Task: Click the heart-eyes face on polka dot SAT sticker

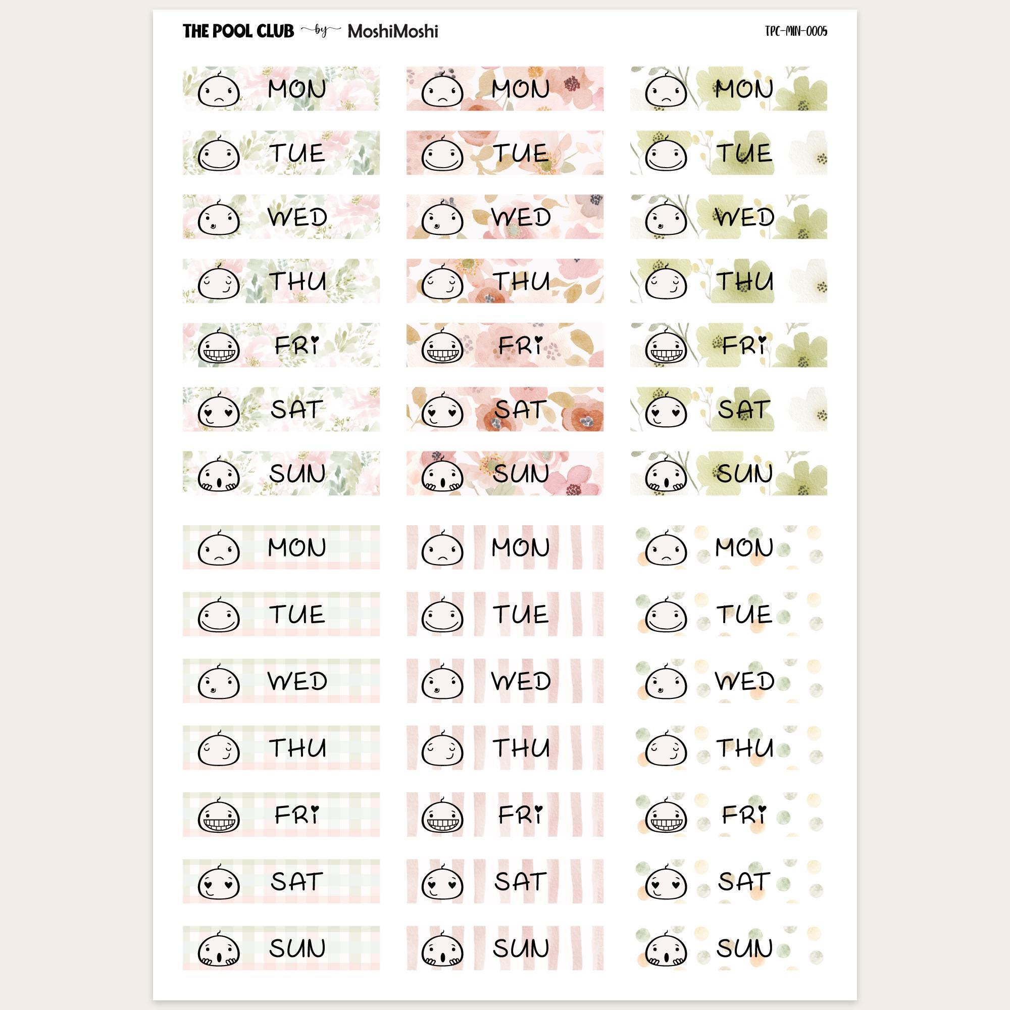Action: pos(666,881)
